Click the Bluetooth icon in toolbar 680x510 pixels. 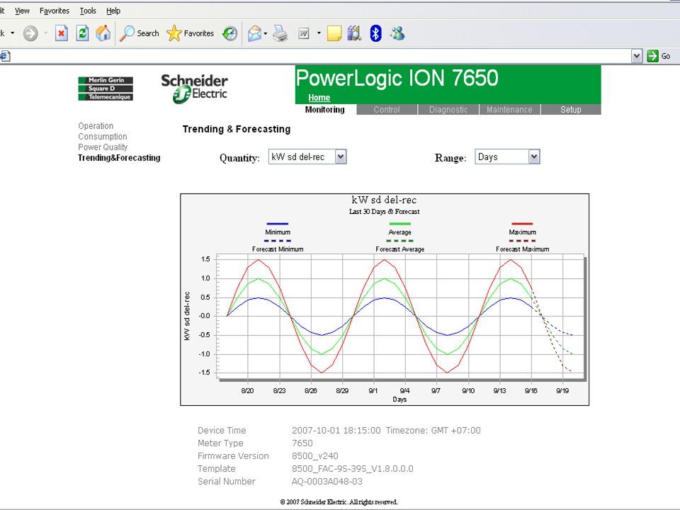click(375, 33)
